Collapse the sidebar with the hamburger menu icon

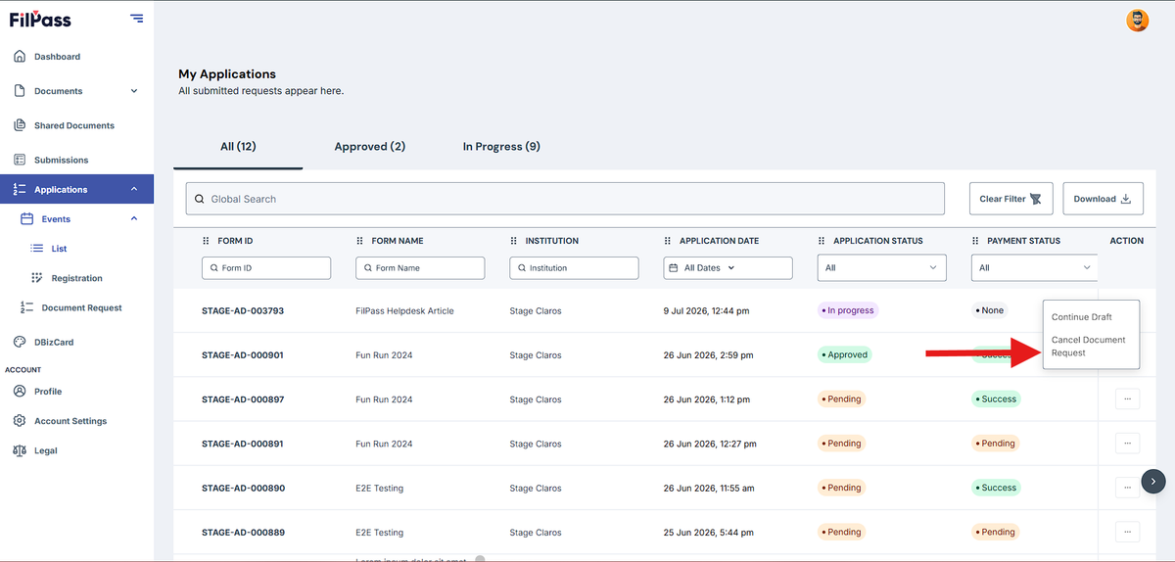(x=136, y=19)
